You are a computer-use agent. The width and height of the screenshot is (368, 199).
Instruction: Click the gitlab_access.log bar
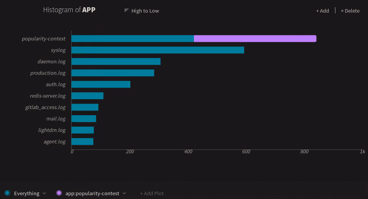[x=85, y=107]
